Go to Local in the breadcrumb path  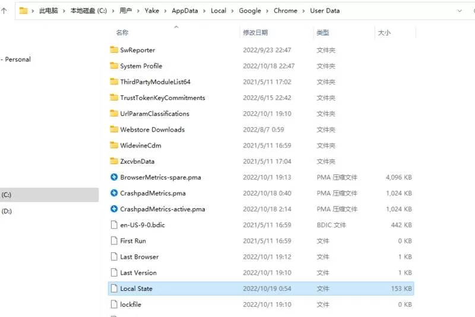pos(218,11)
